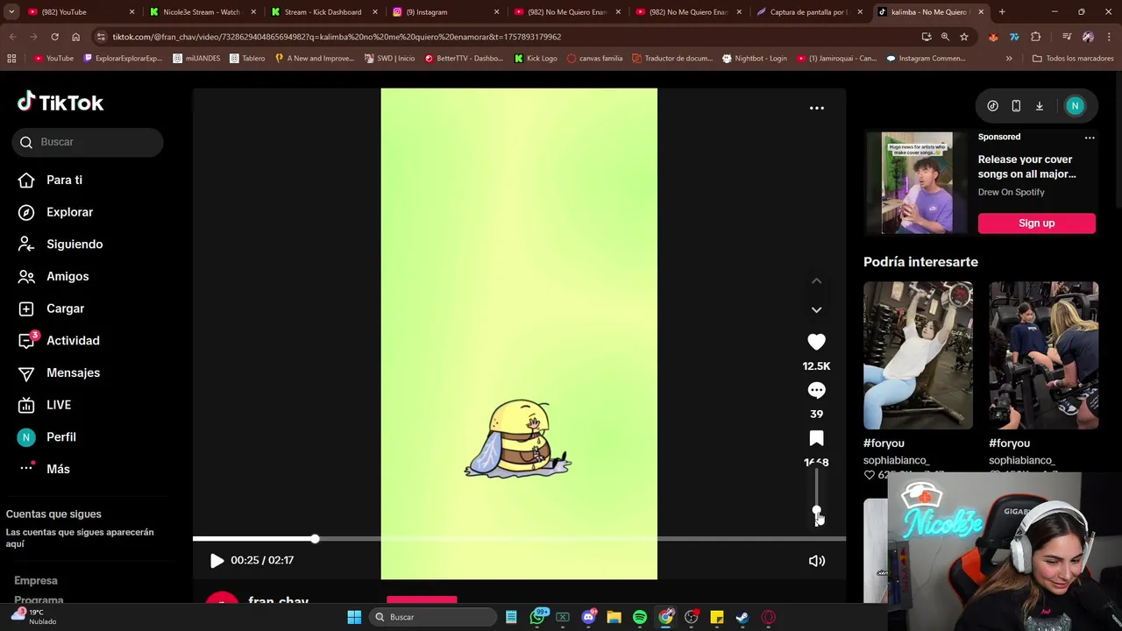Open a new browser tab
Image resolution: width=1122 pixels, height=631 pixels.
[1002, 12]
